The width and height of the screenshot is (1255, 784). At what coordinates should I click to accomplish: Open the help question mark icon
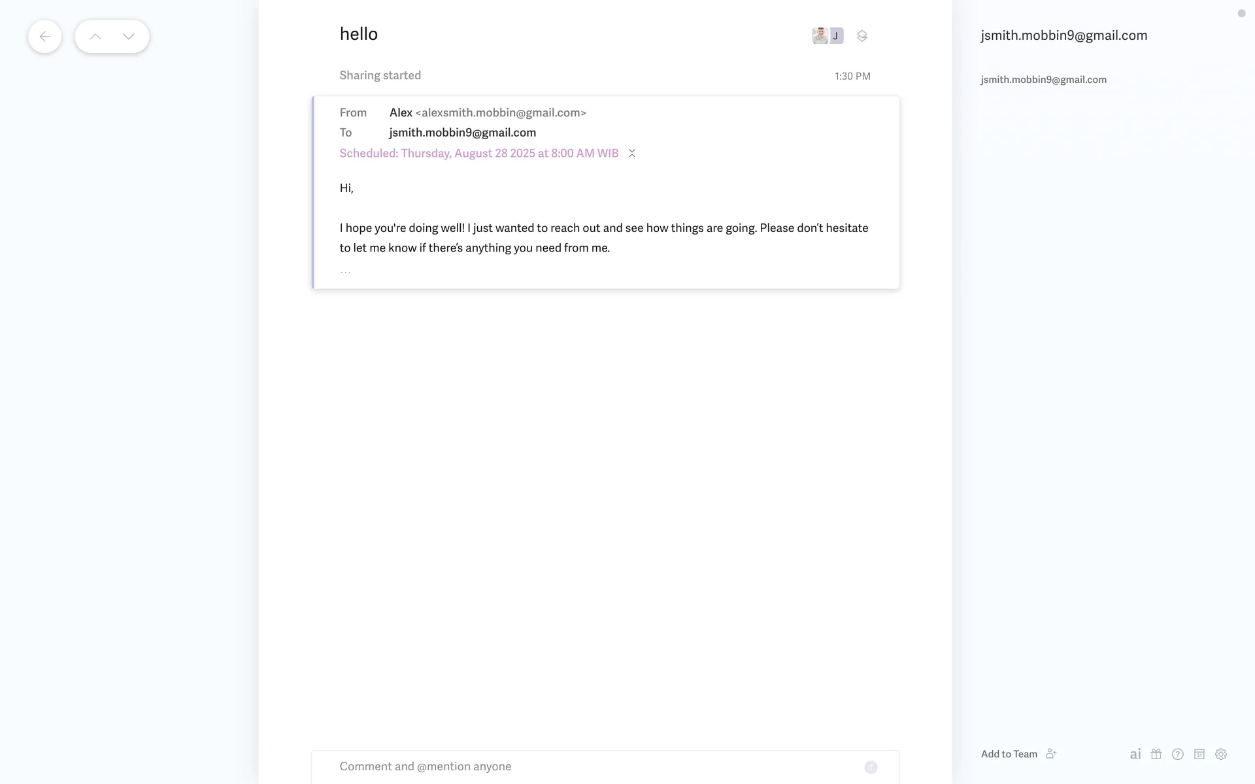pos(1178,754)
